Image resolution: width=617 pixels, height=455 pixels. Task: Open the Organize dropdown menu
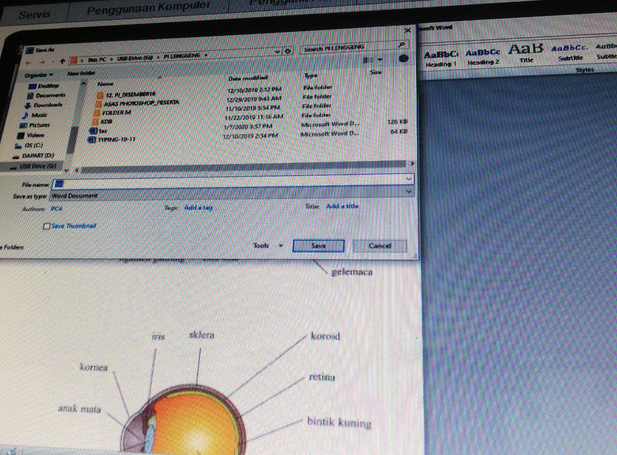[x=38, y=75]
